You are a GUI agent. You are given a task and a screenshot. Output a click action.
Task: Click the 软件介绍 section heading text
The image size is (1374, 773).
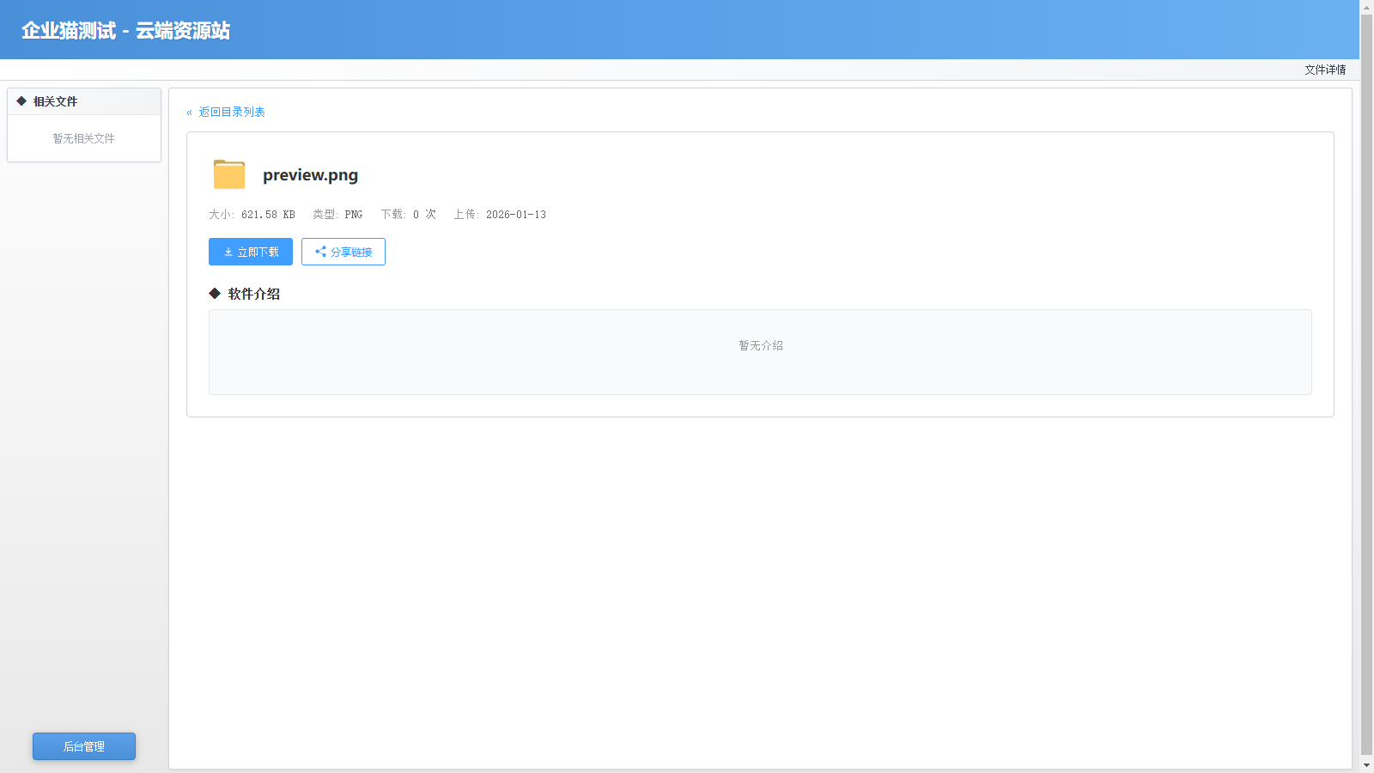point(254,294)
